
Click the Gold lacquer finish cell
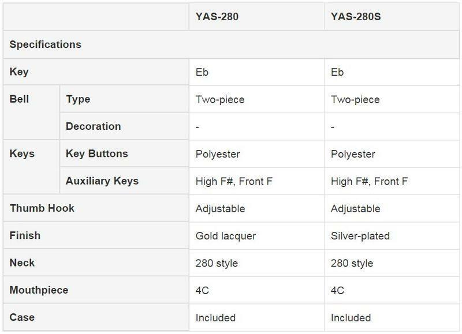pos(226,236)
